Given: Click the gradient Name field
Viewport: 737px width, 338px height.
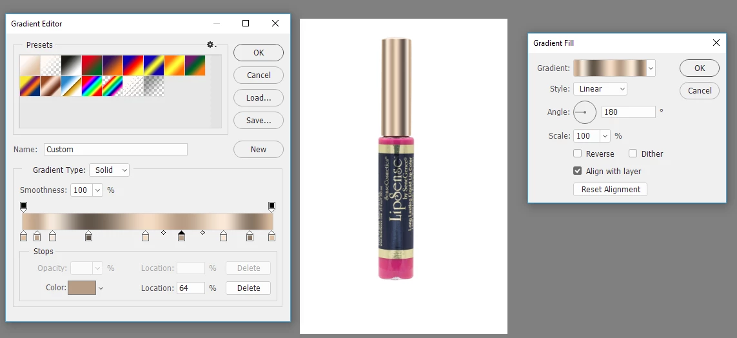Looking at the screenshot, I should point(115,150).
